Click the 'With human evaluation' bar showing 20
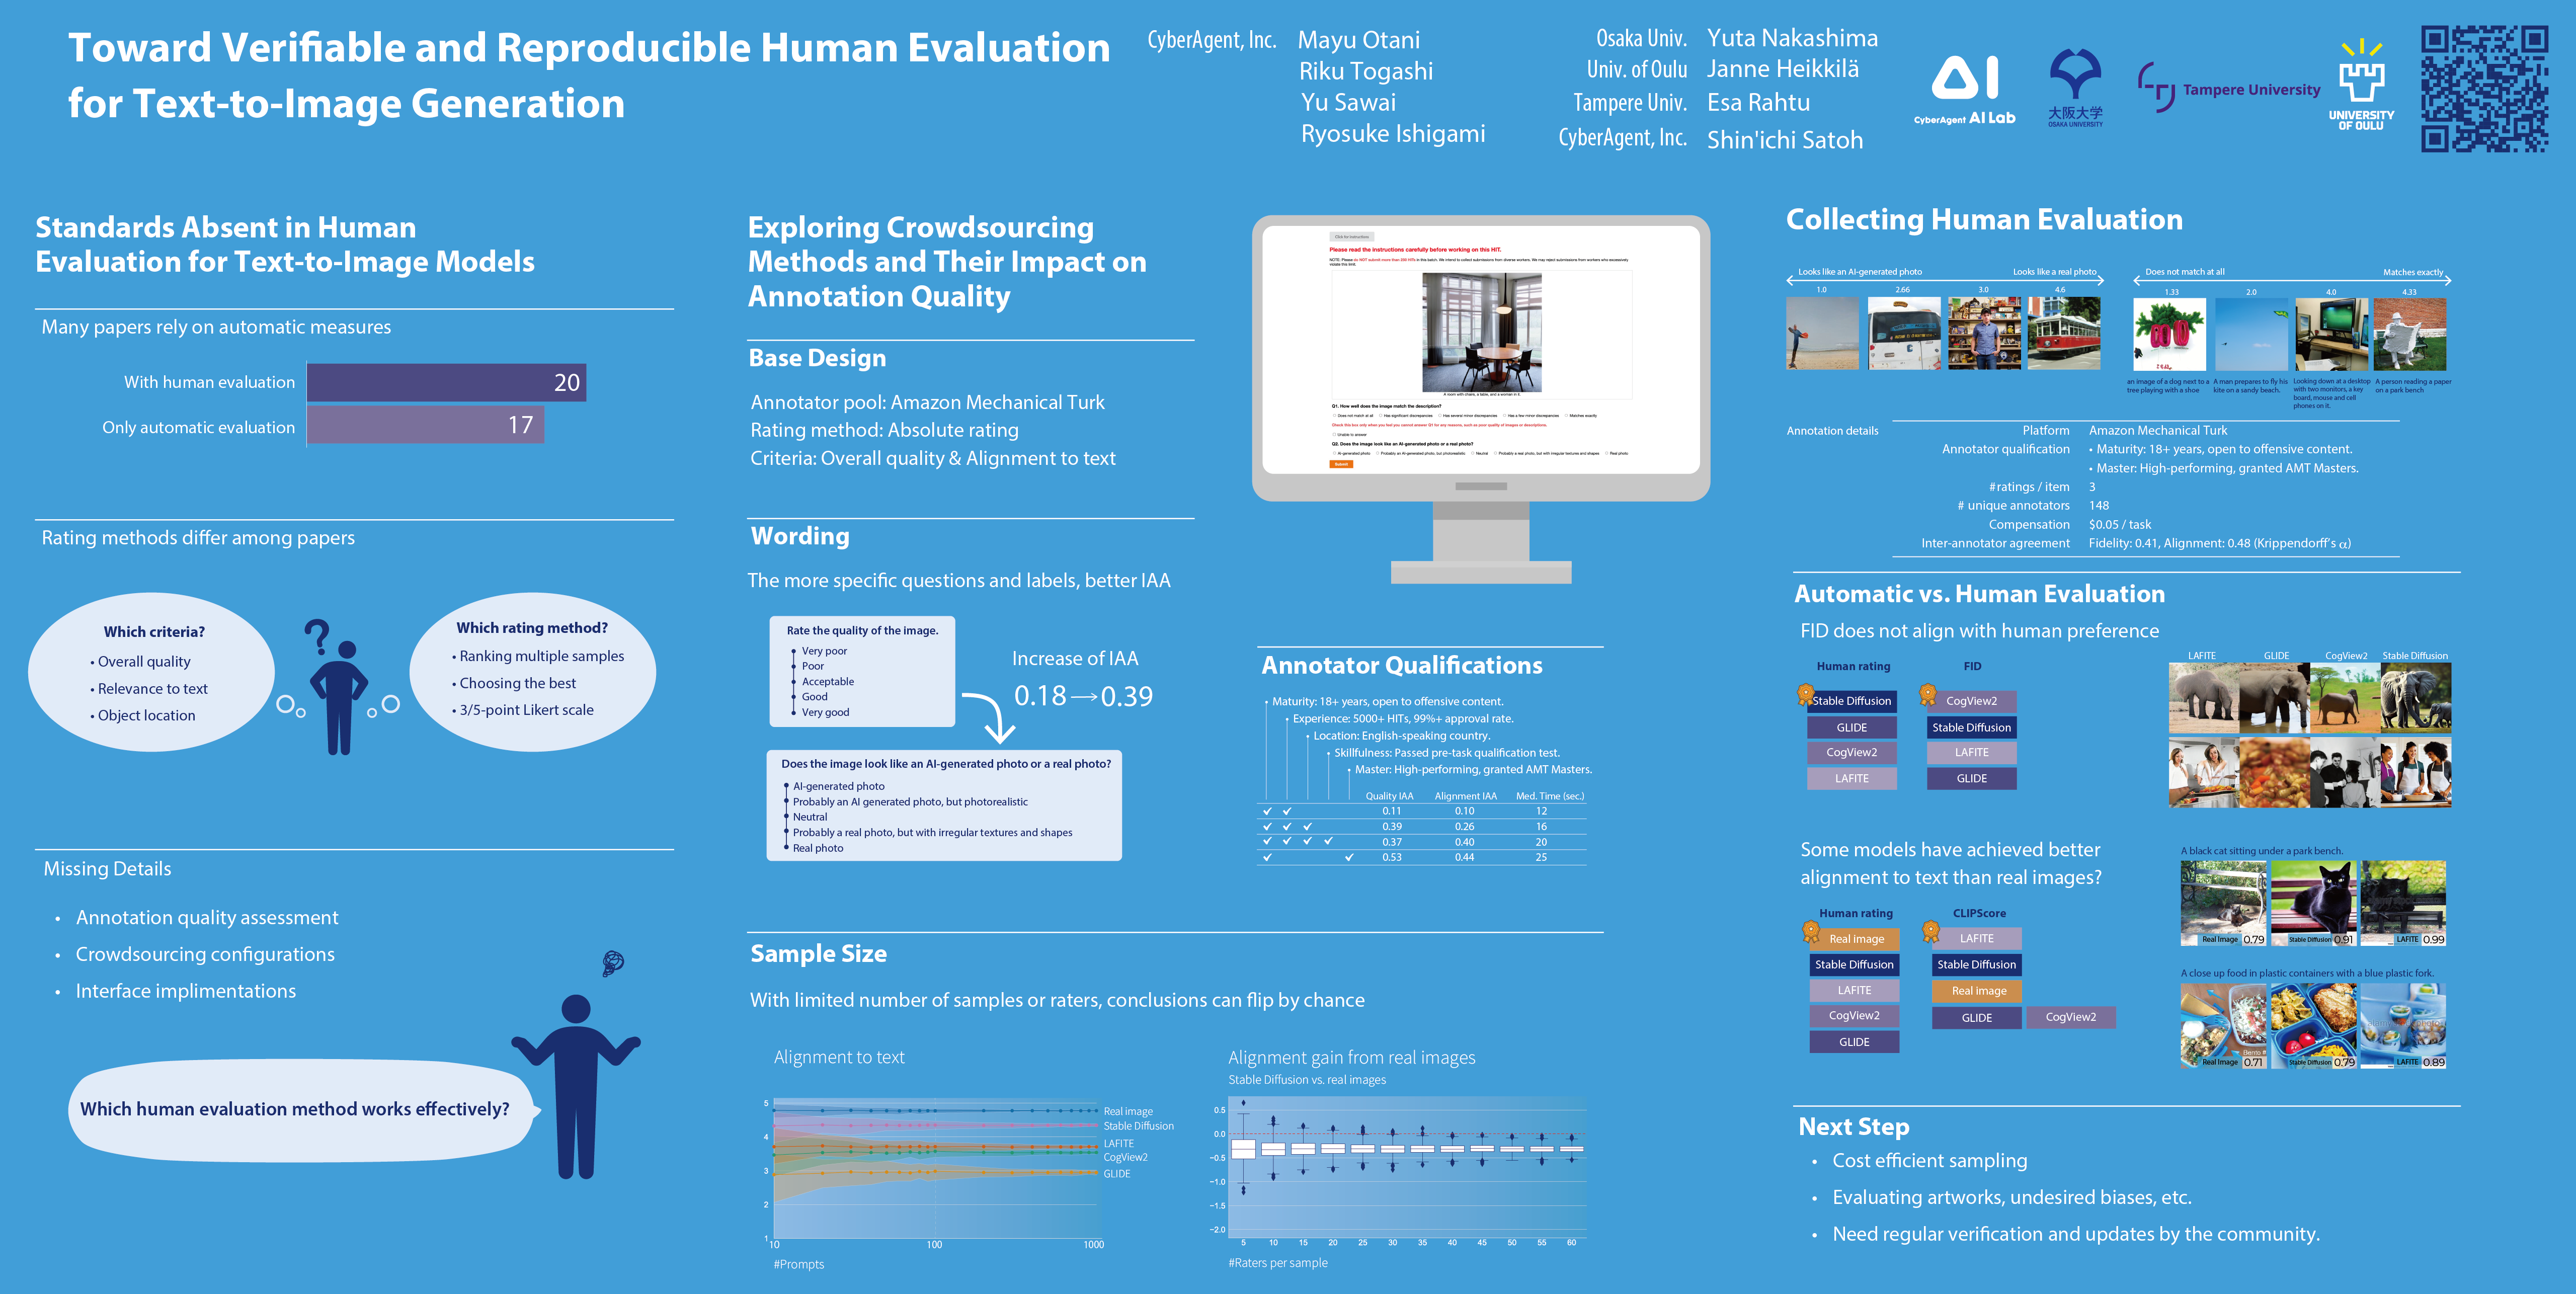Image resolution: width=2576 pixels, height=1294 pixels. (x=446, y=382)
